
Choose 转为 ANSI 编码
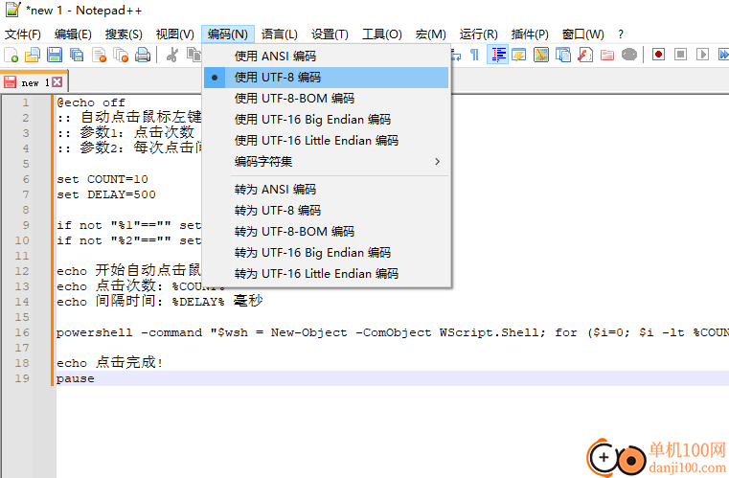tap(327, 190)
